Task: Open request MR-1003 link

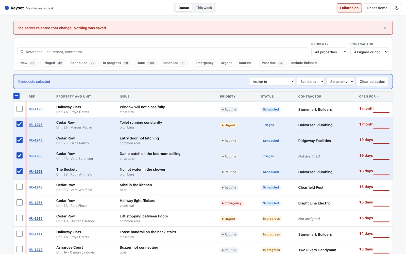Action: pos(36,172)
